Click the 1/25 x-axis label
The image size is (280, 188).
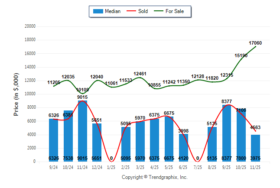pos(111,168)
